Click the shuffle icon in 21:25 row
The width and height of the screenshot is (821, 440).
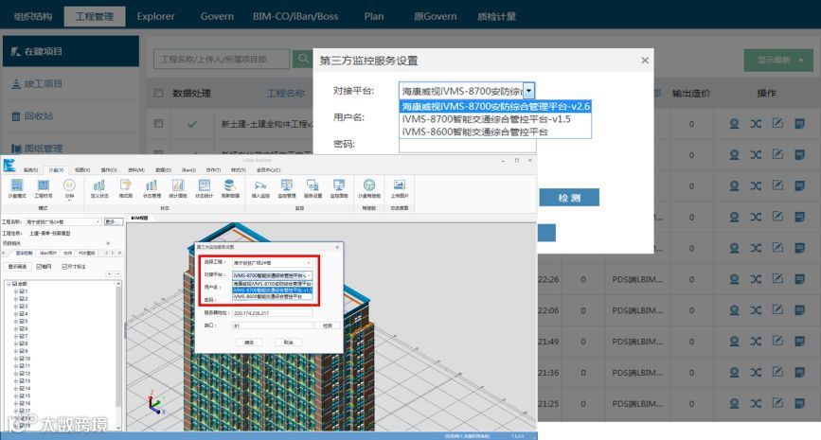click(x=756, y=403)
